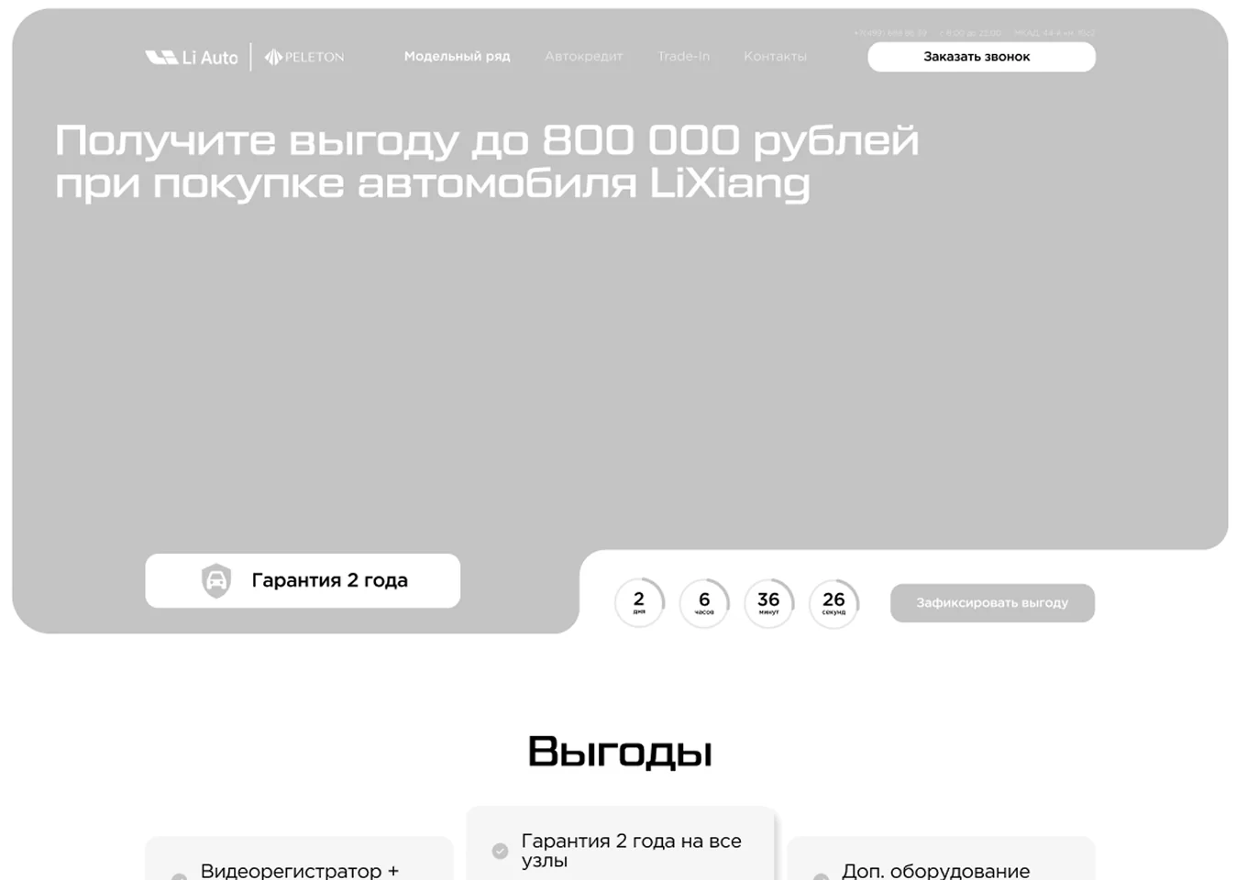Click the МКАД address text in header
The image size is (1236, 880).
[1054, 33]
